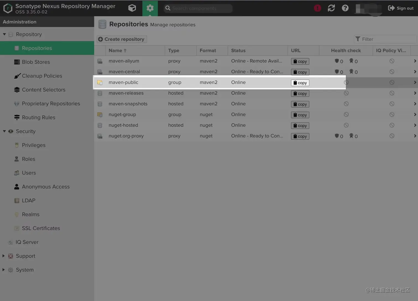The width and height of the screenshot is (418, 301).
Task: Open the nuget.org-proxy row chevron
Action: click(x=415, y=136)
